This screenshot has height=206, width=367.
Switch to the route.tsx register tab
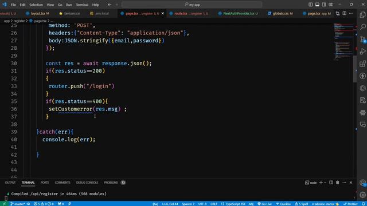pos(189,13)
